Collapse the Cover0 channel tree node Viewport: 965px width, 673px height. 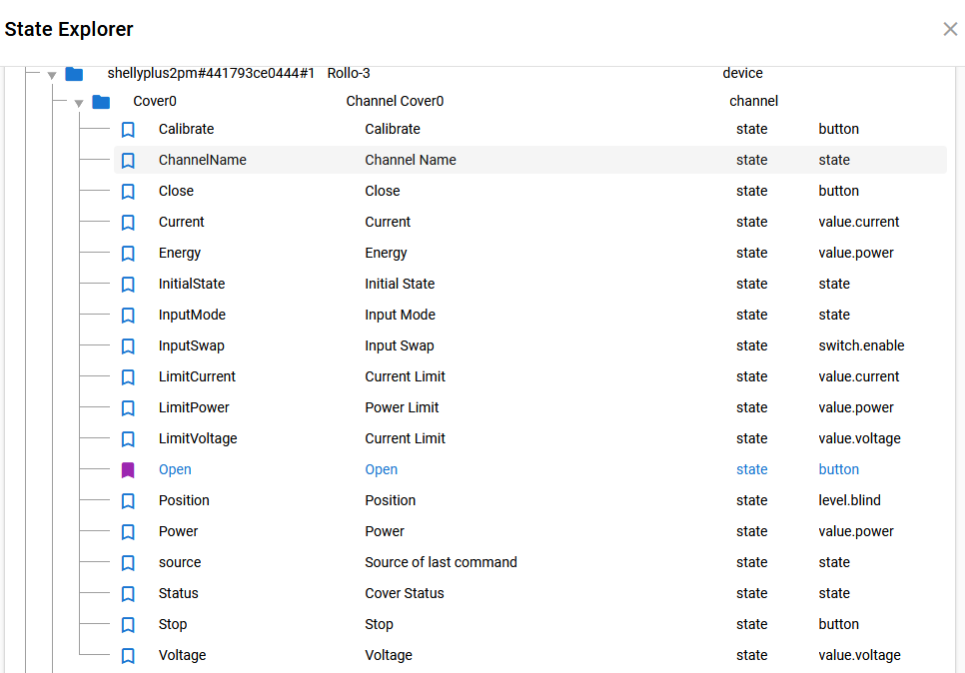pyautogui.click(x=79, y=103)
